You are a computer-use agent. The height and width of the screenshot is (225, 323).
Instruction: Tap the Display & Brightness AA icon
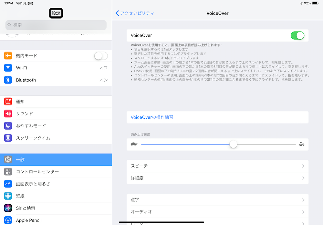[8, 184]
